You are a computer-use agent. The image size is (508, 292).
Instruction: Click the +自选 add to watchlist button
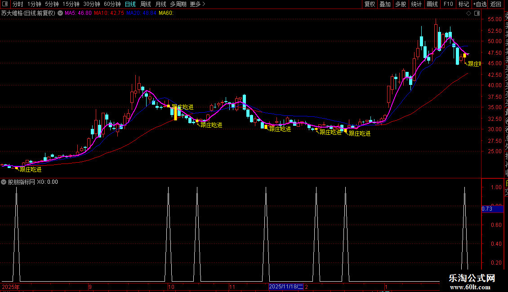(480, 4)
